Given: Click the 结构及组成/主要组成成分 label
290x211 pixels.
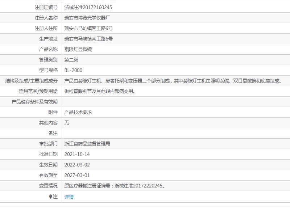Looking at the screenshot, I should coord(32,81).
